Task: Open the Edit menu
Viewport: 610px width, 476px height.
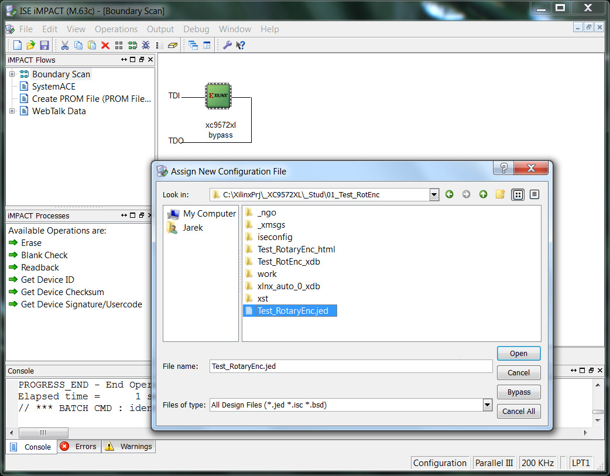Action: 50,29
